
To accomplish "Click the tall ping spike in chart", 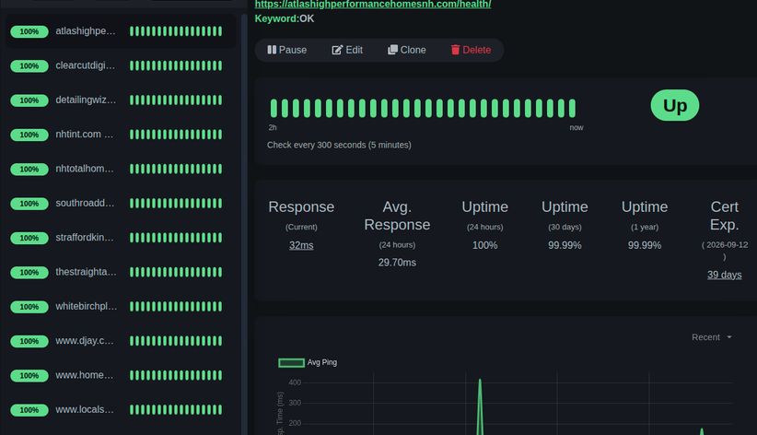I will tap(480, 406).
